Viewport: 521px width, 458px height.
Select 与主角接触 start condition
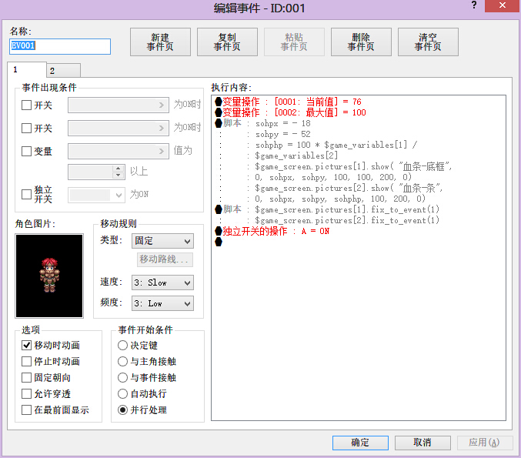(x=122, y=361)
